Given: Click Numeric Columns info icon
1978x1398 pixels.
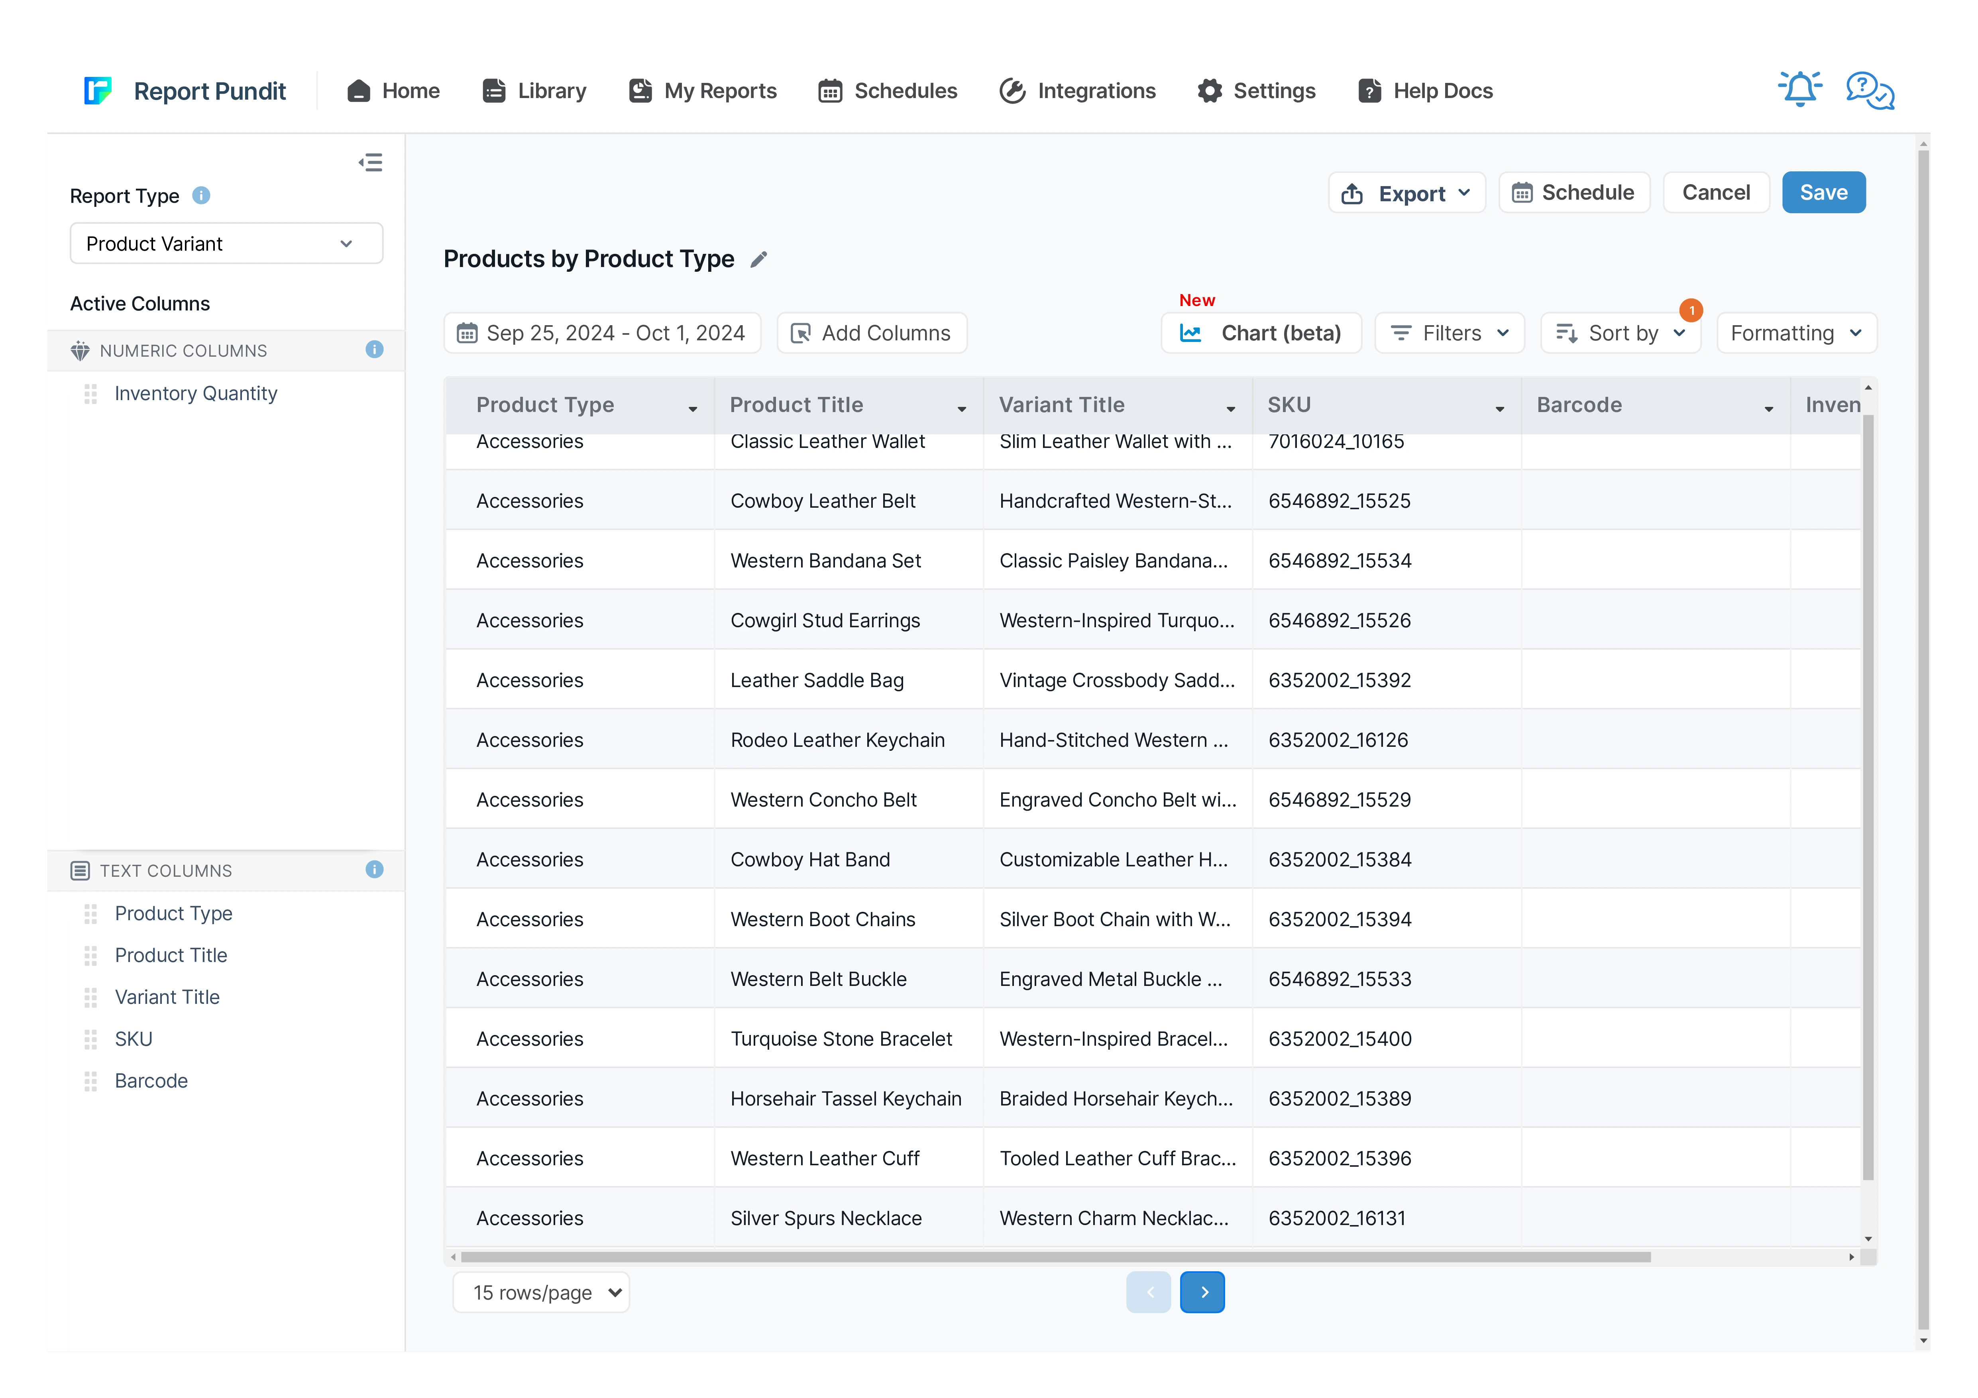Looking at the screenshot, I should pyautogui.click(x=374, y=350).
